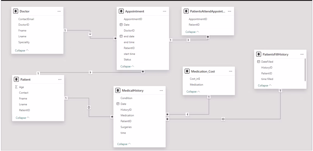313x151 pixels.
Task: Click the PatientsFillHistory vertical scrollbar
Action: 305,70
